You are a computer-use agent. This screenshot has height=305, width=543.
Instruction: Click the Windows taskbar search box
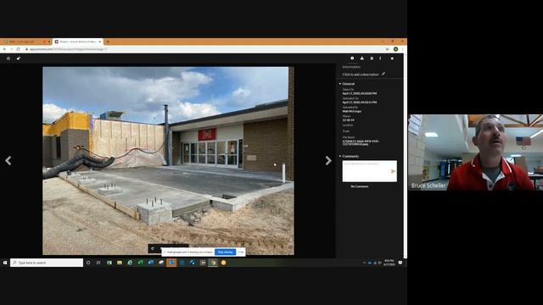point(47,263)
